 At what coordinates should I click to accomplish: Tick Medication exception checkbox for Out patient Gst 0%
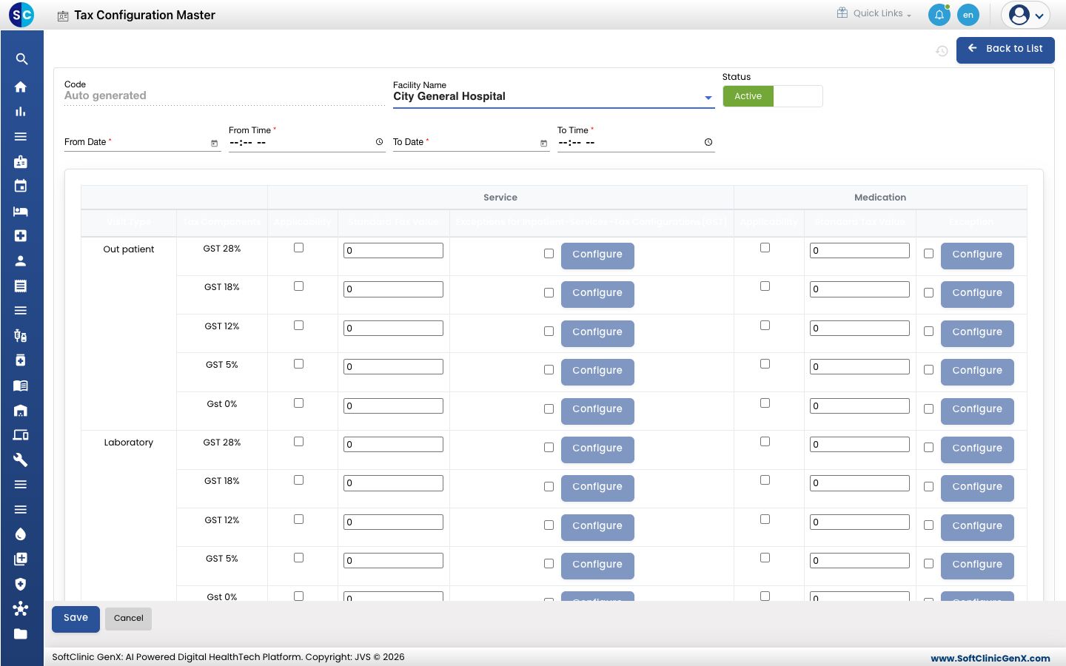tap(929, 409)
